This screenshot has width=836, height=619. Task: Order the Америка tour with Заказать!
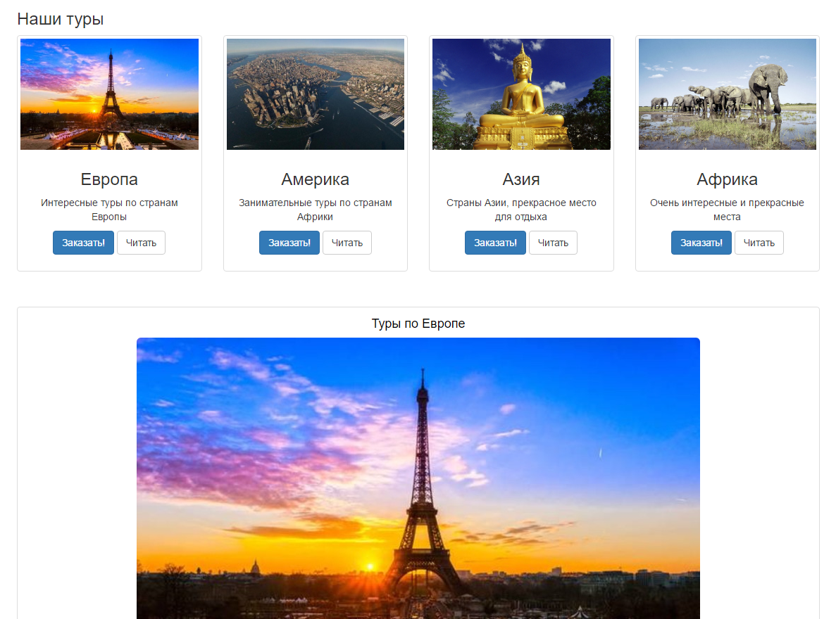(x=289, y=243)
